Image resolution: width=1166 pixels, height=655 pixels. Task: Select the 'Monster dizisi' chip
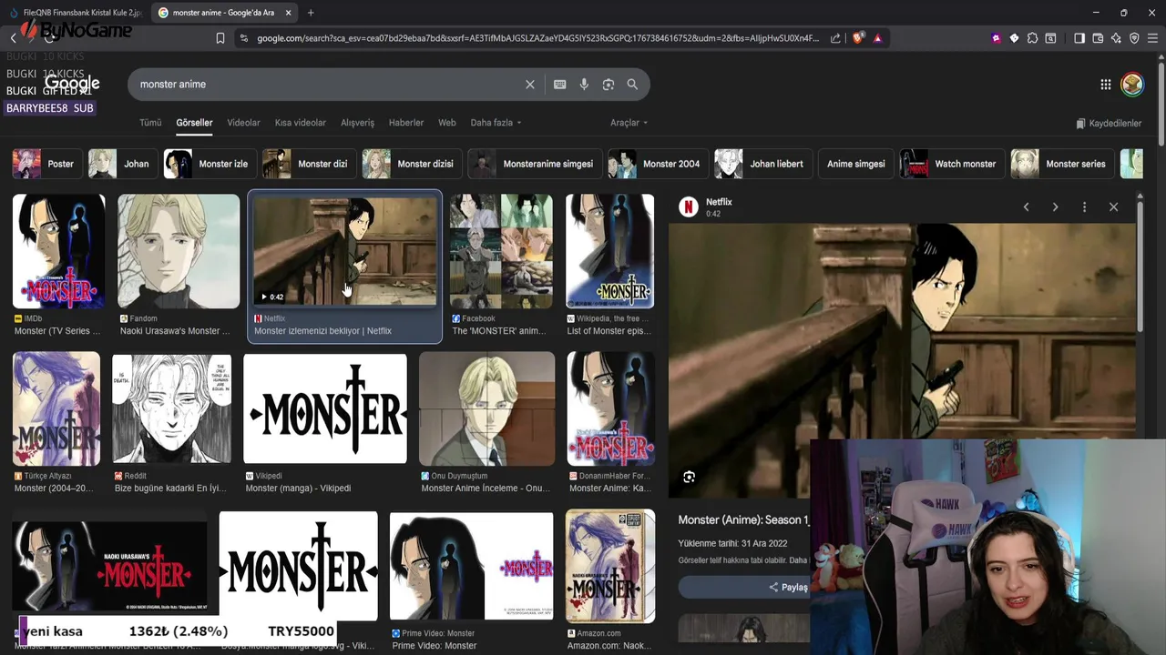click(412, 164)
